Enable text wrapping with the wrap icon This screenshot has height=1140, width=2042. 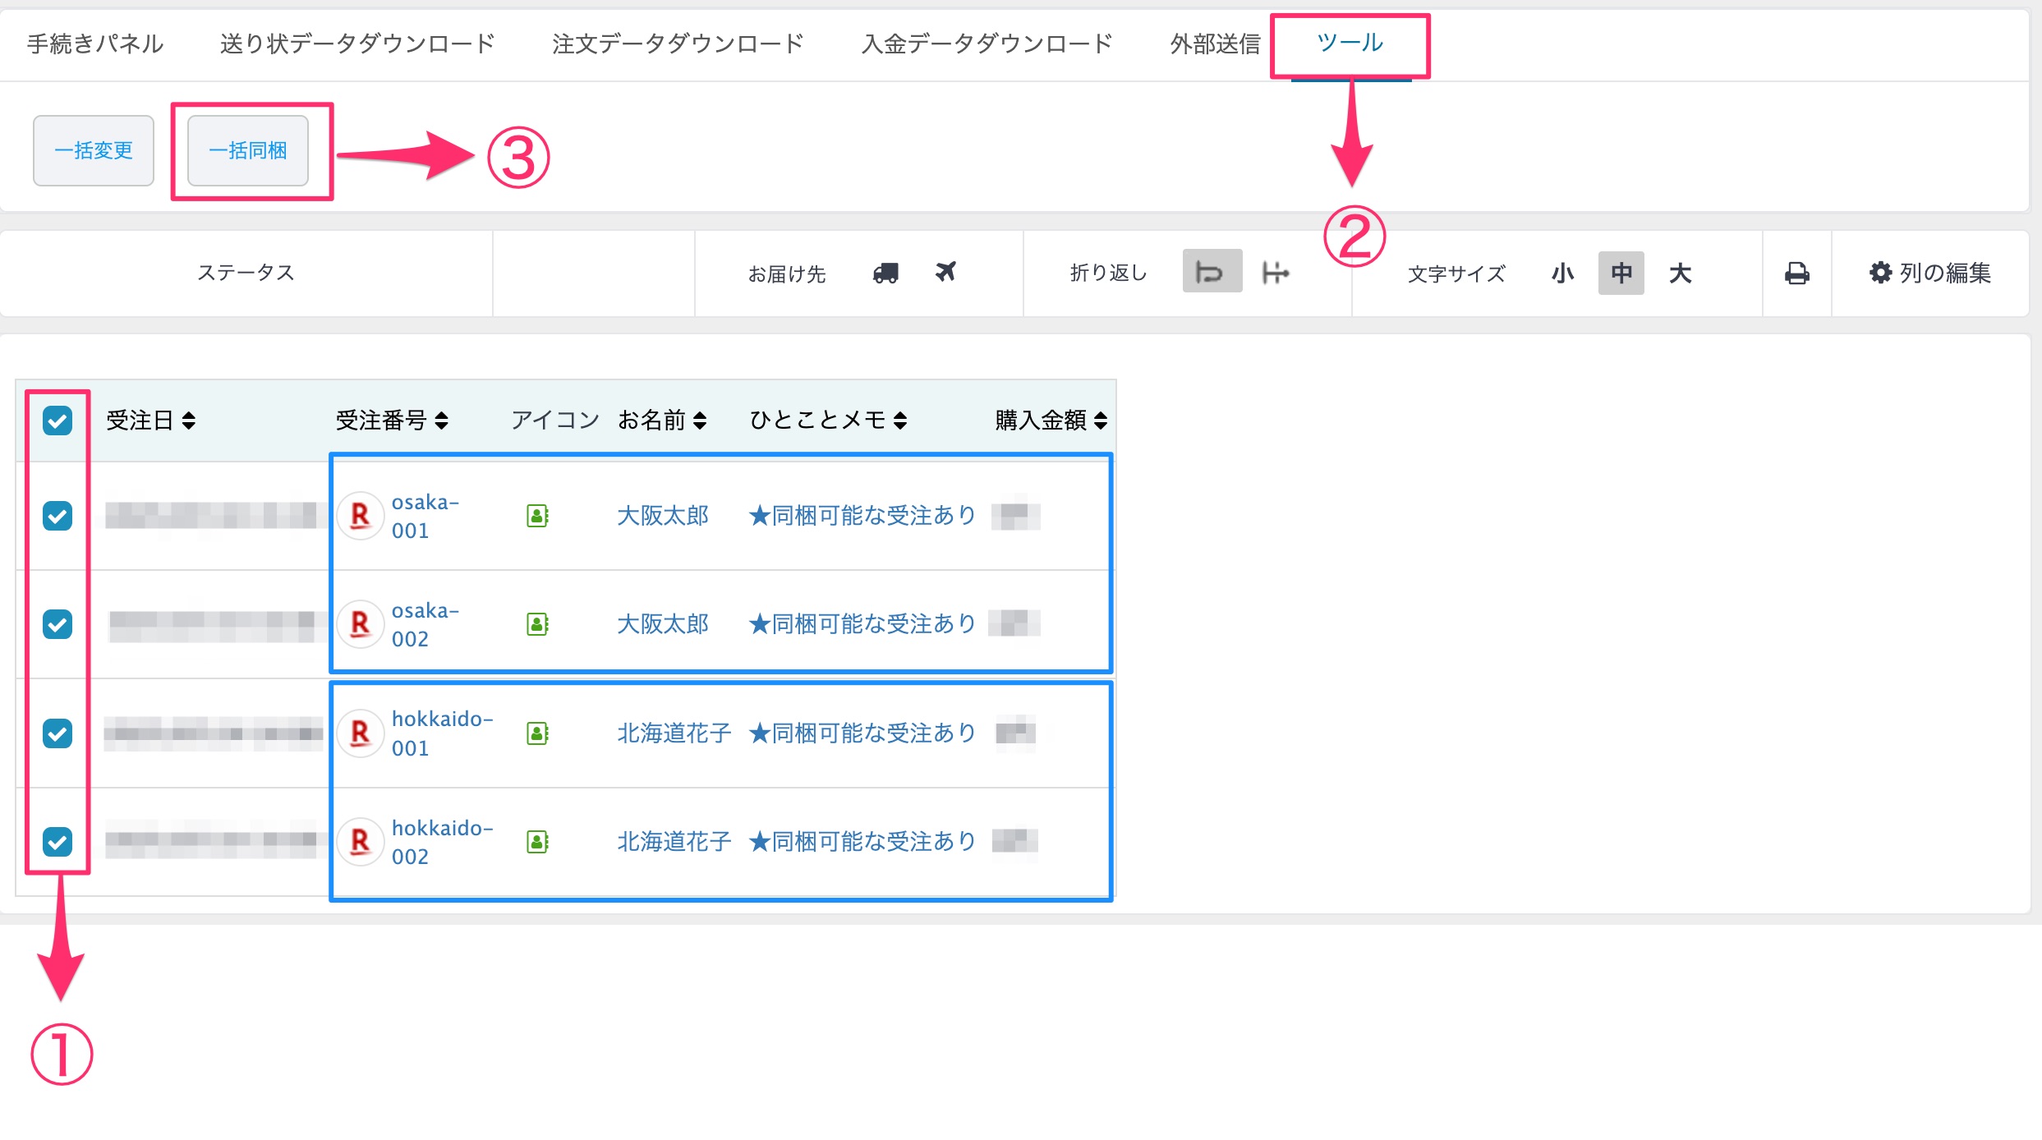tap(1211, 272)
